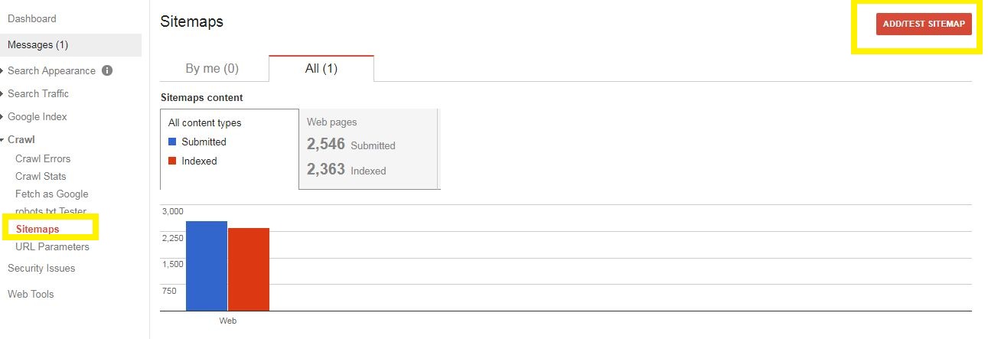Click the ADD/TEST SITEMAP button
The height and width of the screenshot is (339, 988).
point(924,24)
